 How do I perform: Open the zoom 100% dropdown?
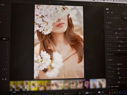tap(92, 93)
